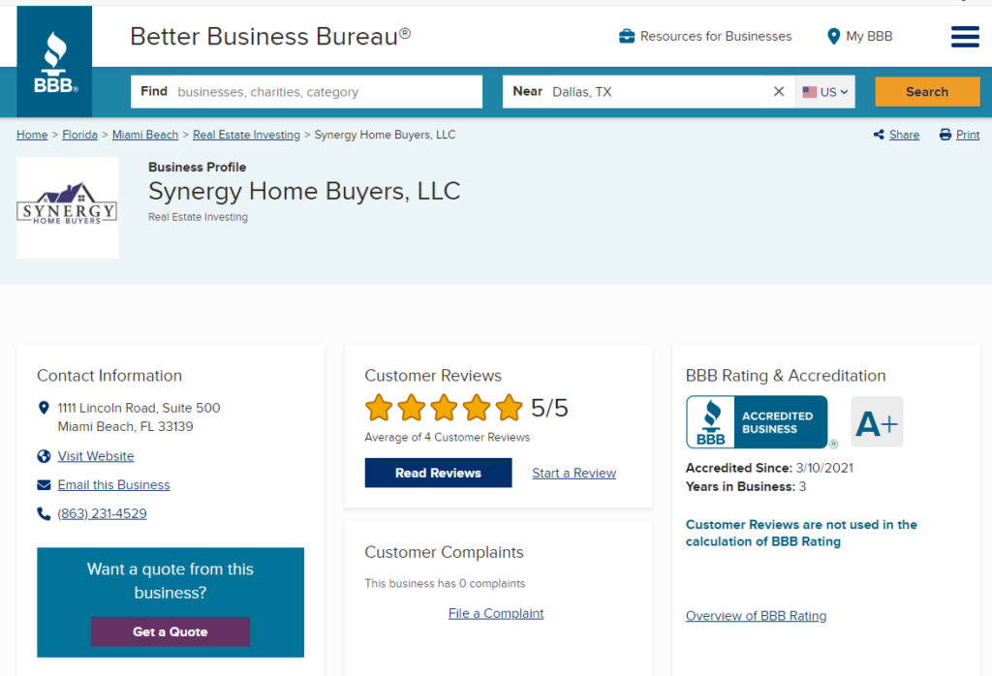
Task: Click the Share link
Action: [x=904, y=135]
